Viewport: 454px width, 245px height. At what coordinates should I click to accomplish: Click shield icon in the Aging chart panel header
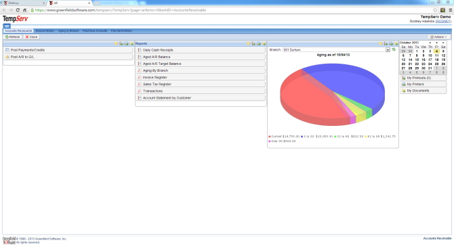point(380,43)
